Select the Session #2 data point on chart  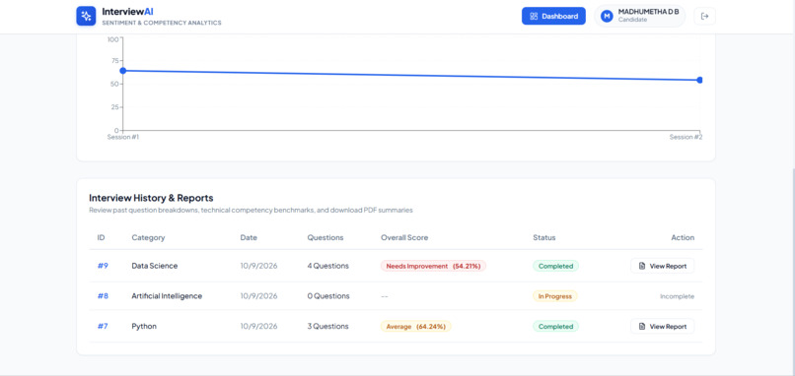(699, 80)
